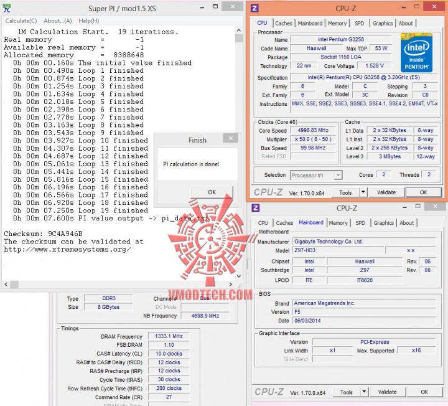Click the Intel Pentium inside badge
The image size is (448, 406).
pos(416,52)
